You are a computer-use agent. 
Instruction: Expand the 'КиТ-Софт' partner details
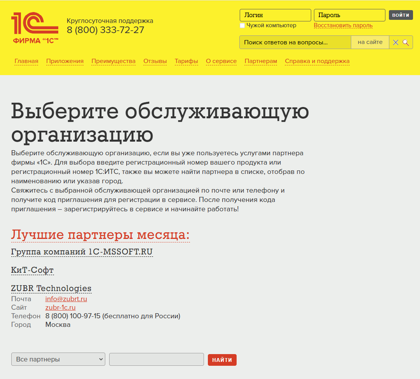(x=32, y=270)
